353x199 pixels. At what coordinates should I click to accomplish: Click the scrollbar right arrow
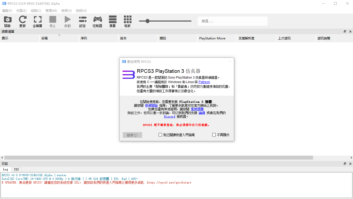[351, 158]
